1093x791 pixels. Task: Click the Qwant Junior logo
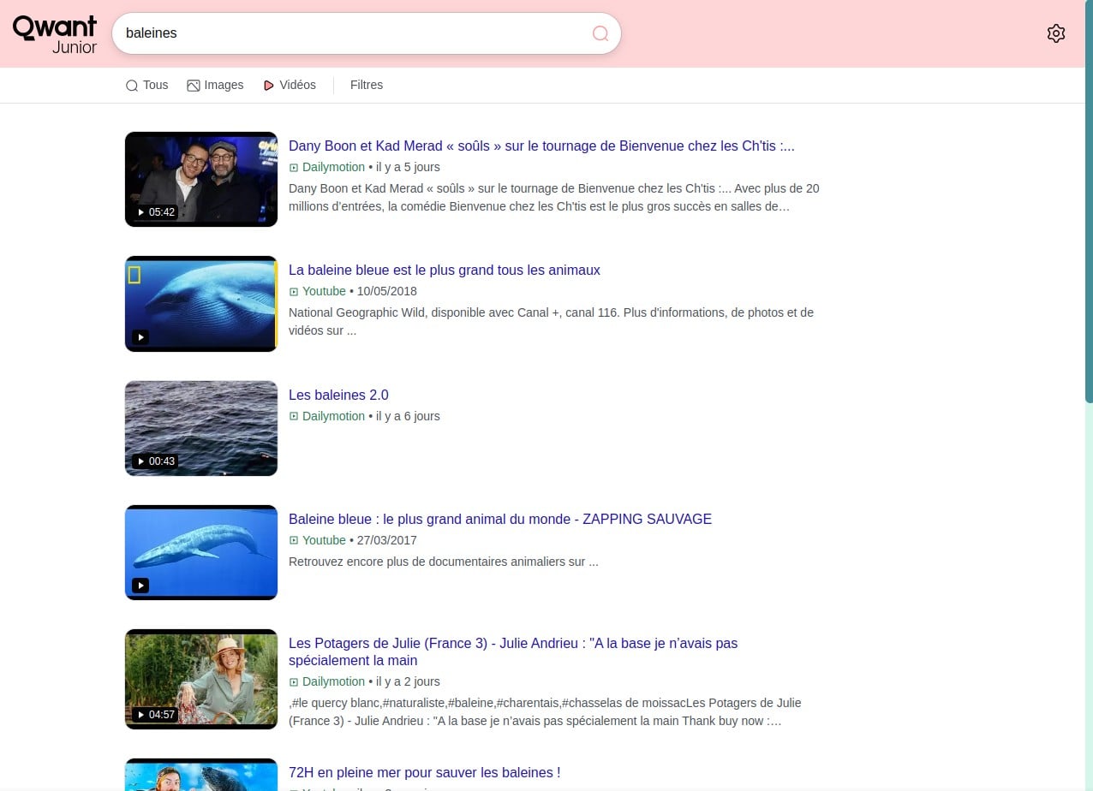click(x=55, y=34)
